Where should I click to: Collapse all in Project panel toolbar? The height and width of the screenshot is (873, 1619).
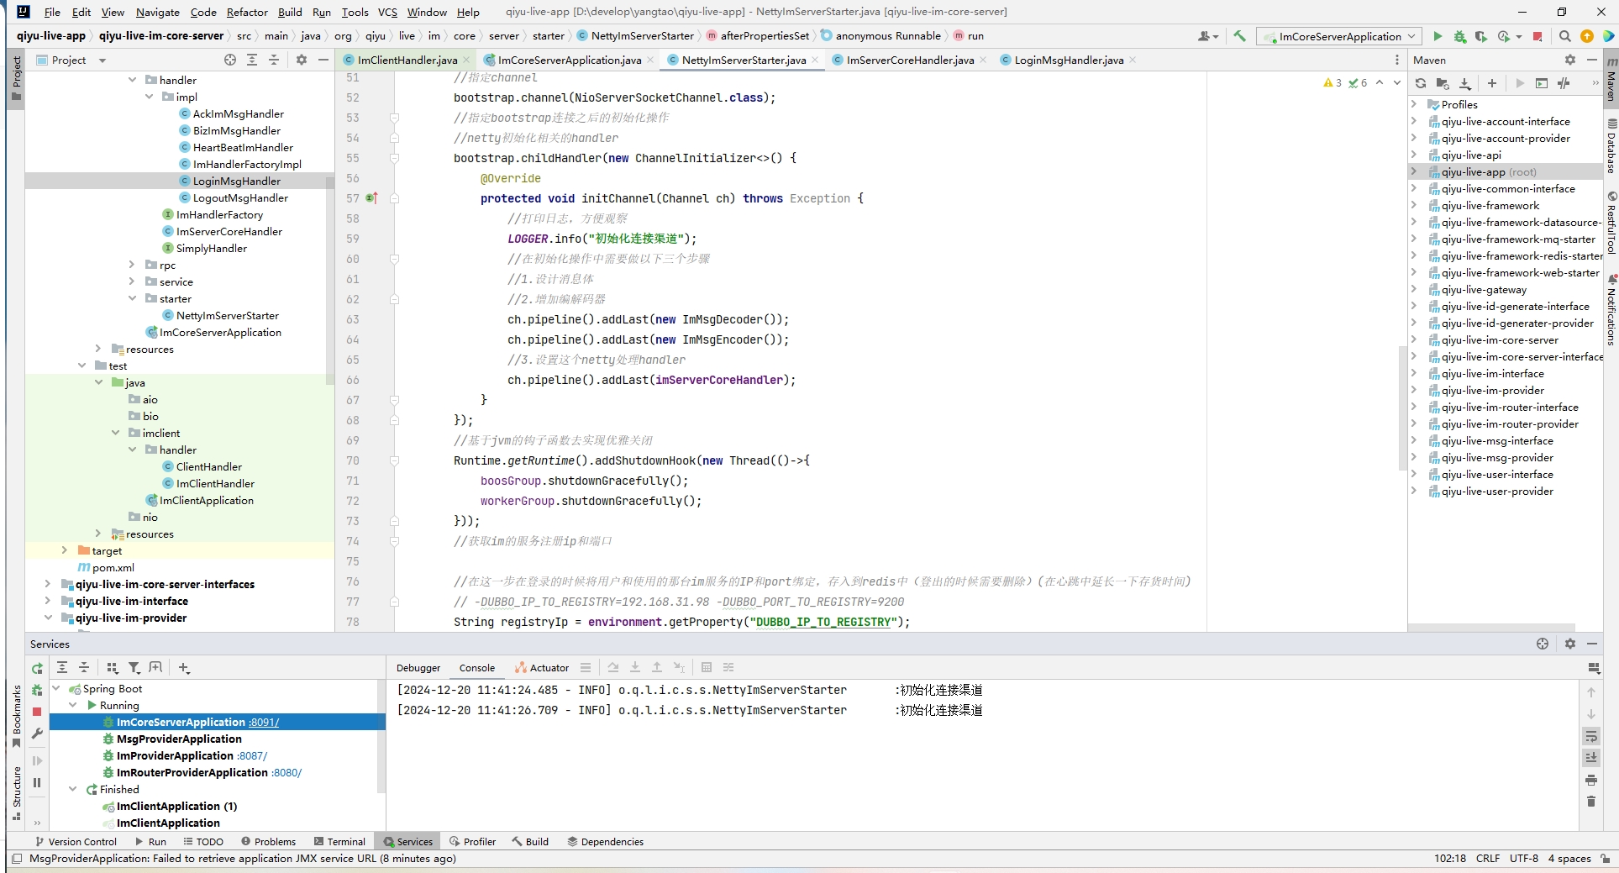[274, 60]
